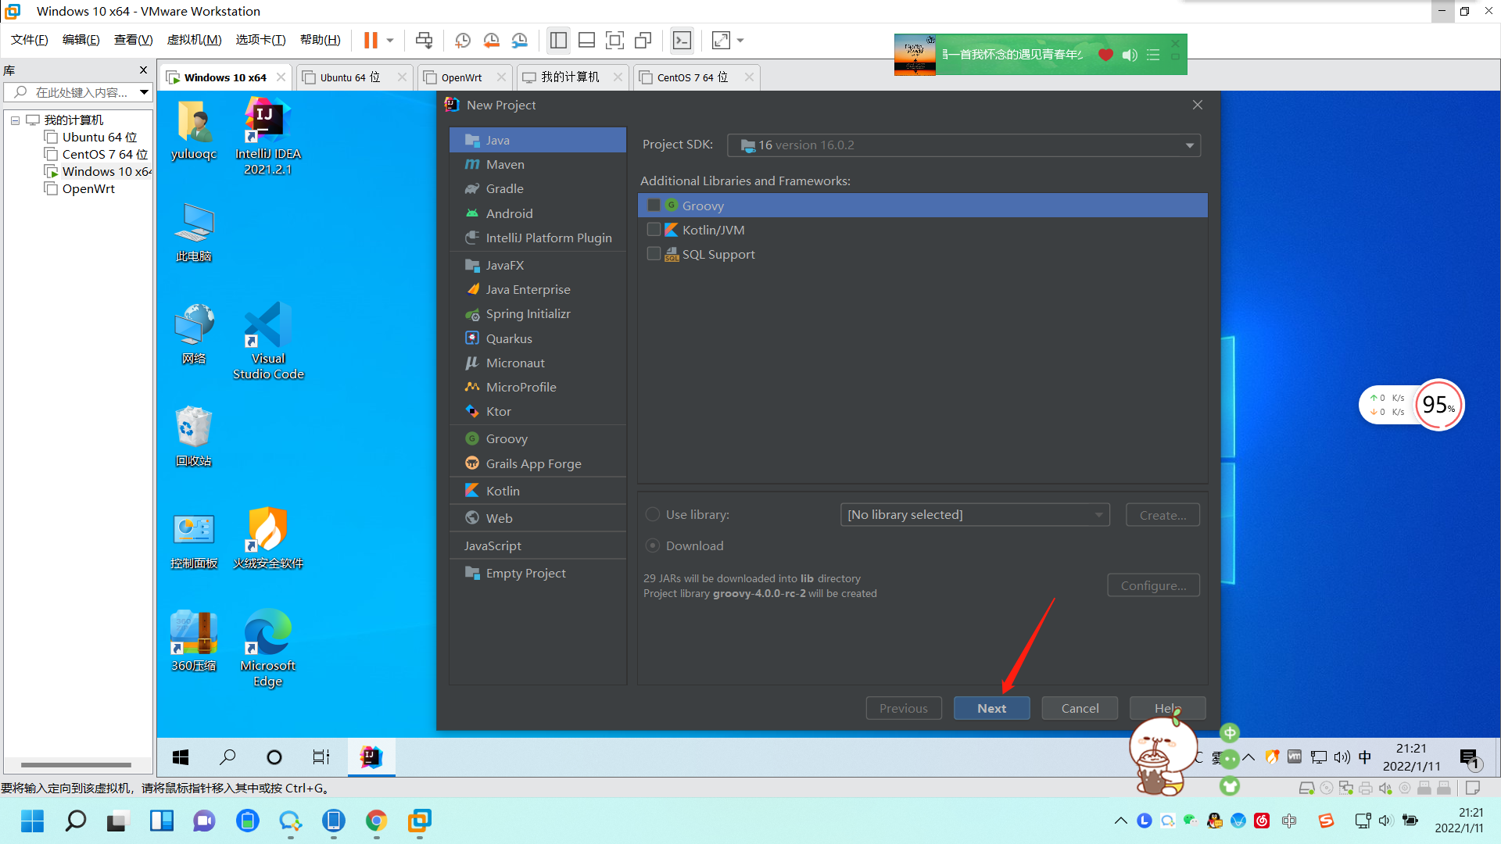Open VMware console view icon

coord(682,40)
